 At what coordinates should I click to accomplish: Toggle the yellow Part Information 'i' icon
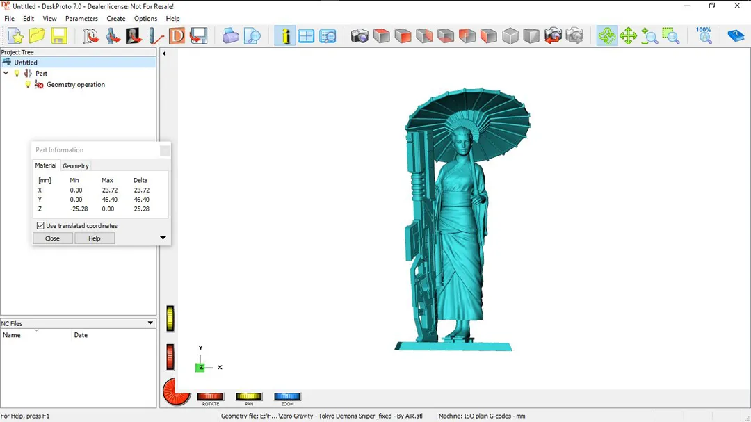click(285, 36)
